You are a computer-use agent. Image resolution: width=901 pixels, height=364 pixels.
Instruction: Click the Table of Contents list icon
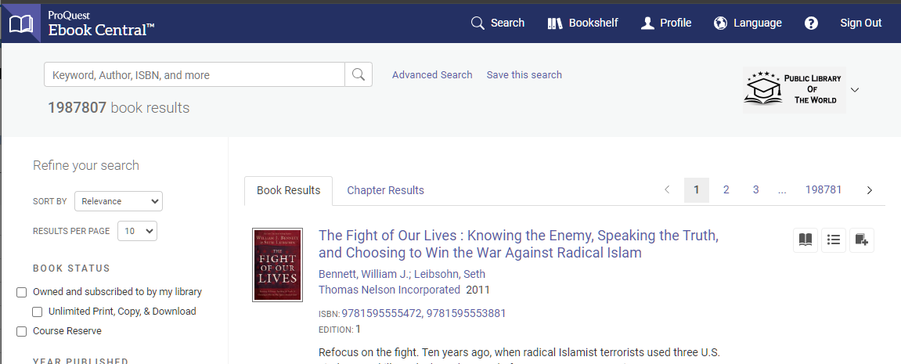[833, 240]
